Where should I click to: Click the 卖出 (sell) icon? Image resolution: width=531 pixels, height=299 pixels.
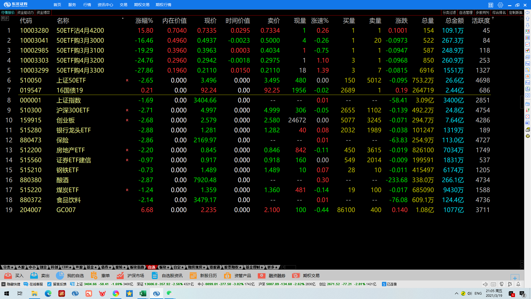34,275
